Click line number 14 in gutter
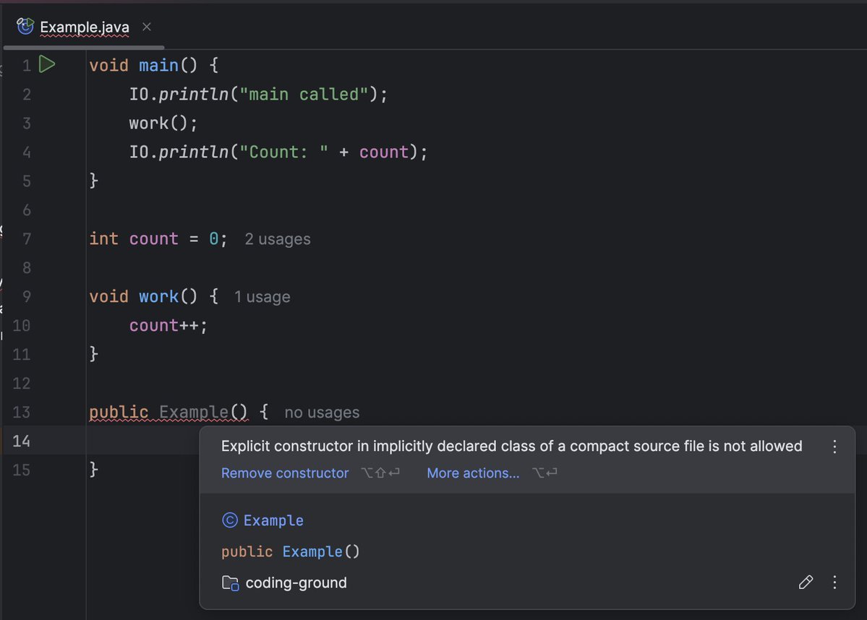This screenshot has width=867, height=620. pos(21,441)
